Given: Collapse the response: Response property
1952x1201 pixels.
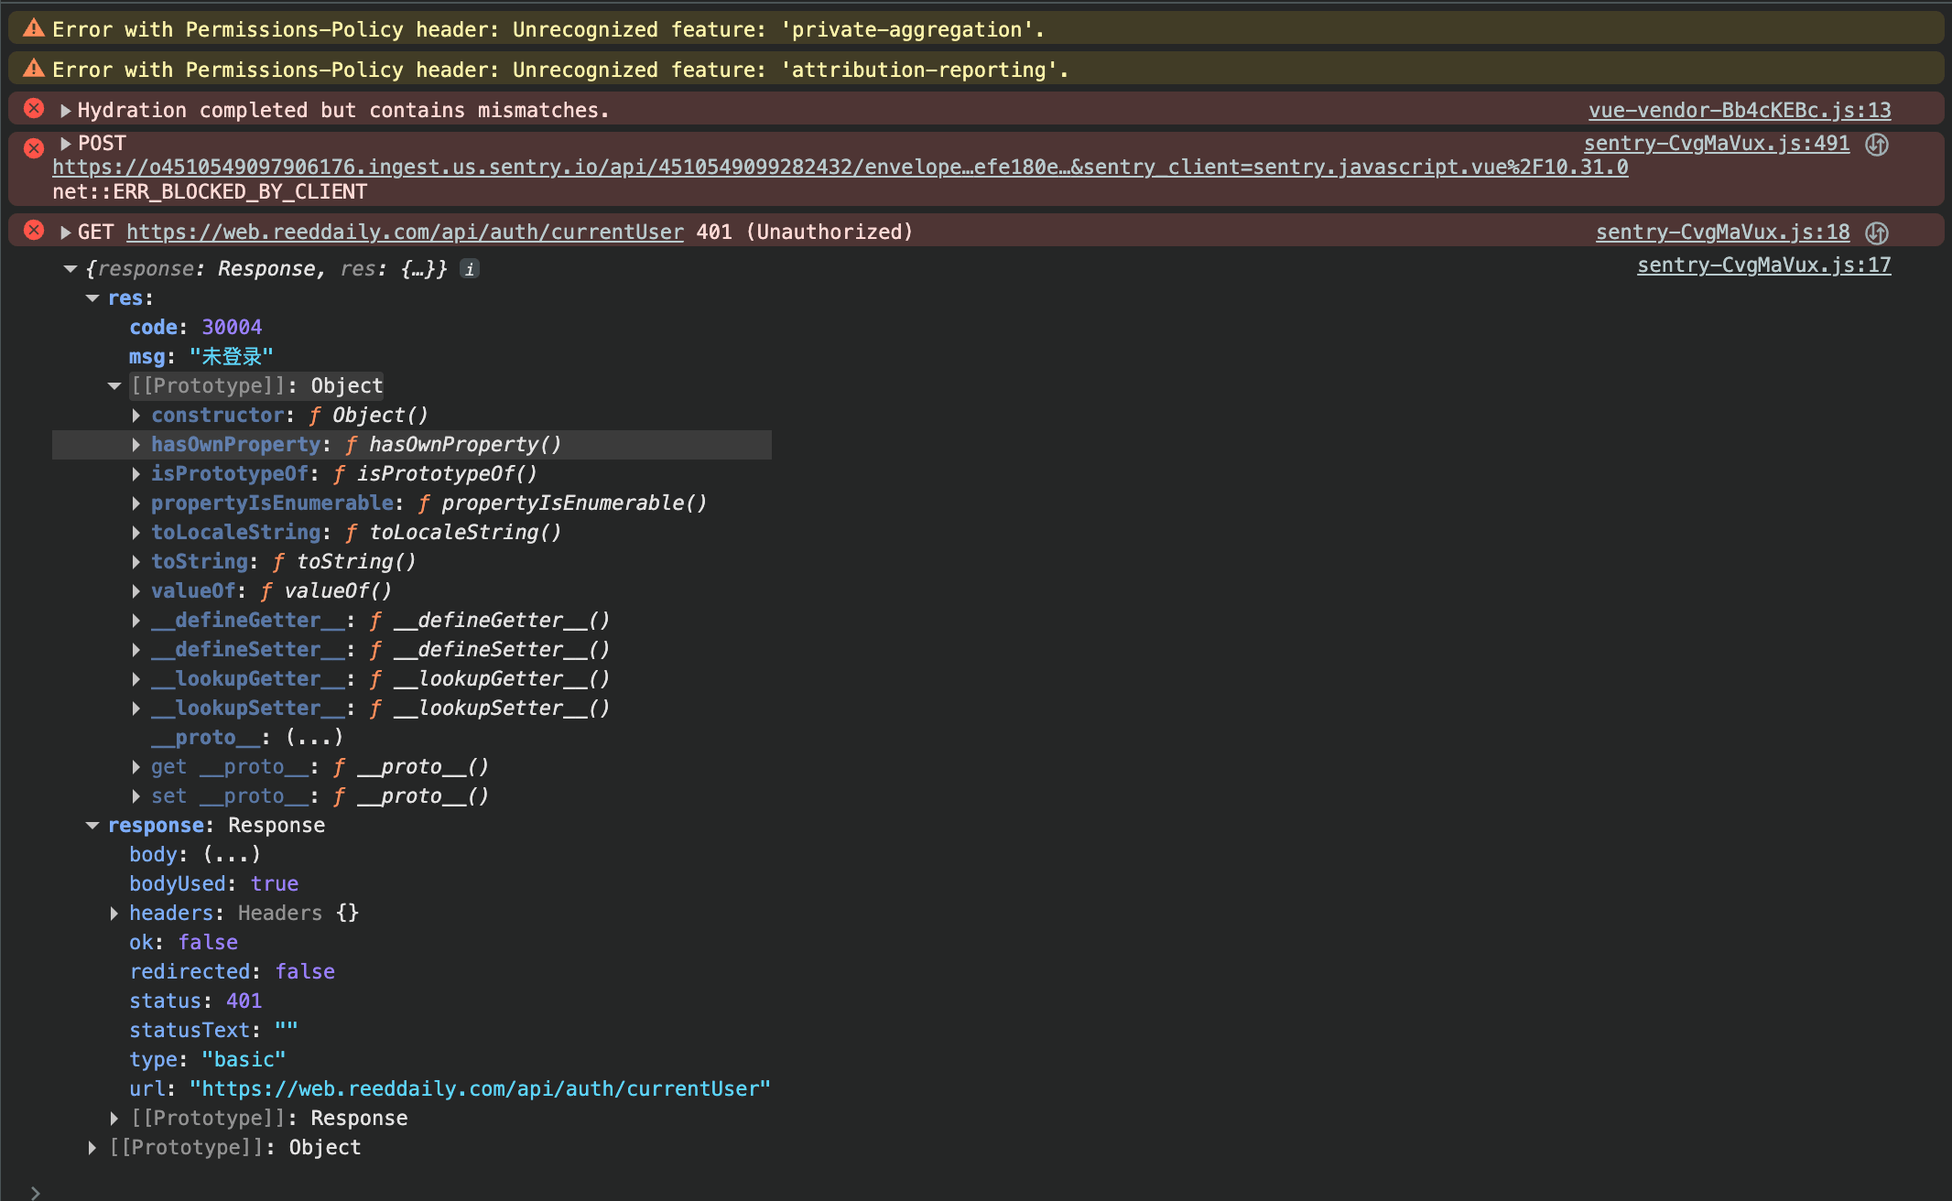Looking at the screenshot, I should click(92, 826).
